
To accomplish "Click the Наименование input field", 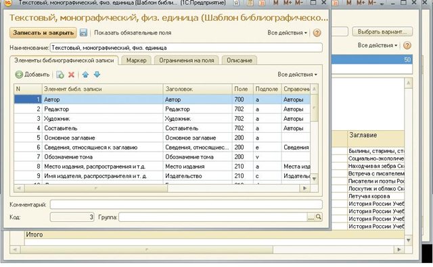I will tap(186, 48).
